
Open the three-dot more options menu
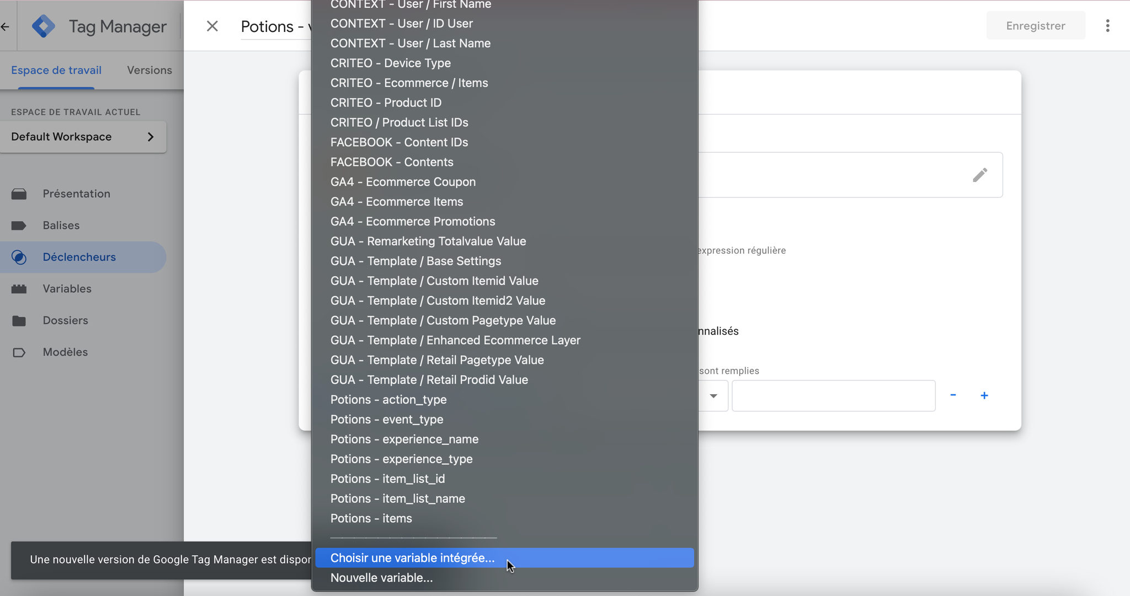click(x=1107, y=26)
